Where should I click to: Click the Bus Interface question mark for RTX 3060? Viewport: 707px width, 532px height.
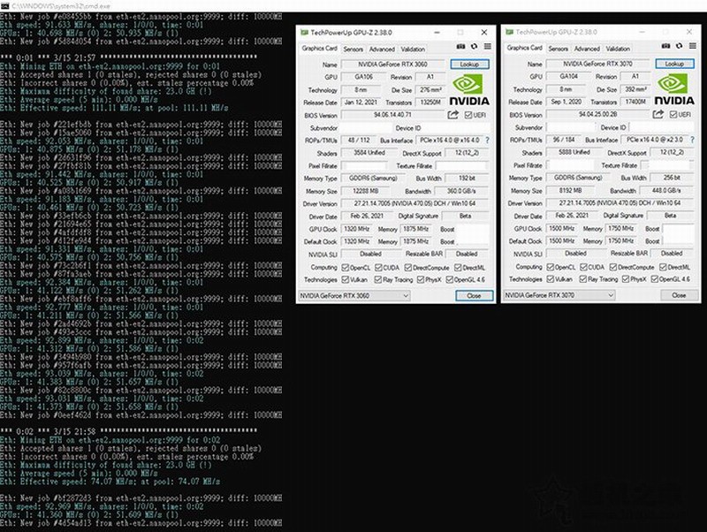[x=487, y=140]
